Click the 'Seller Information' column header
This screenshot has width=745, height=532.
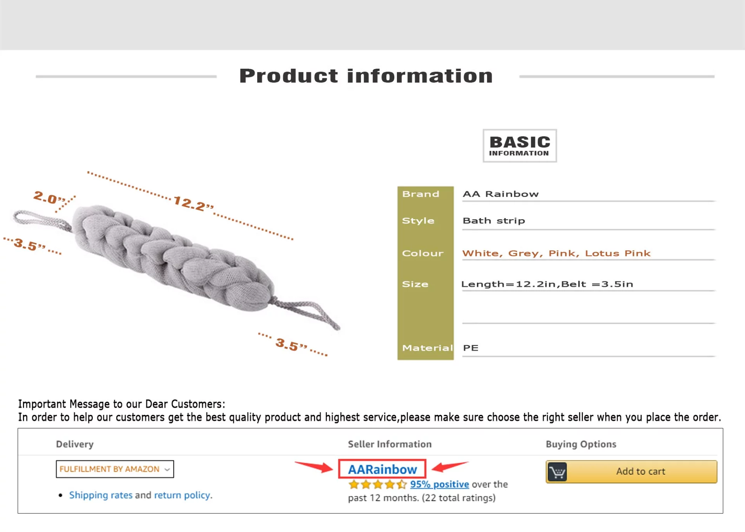click(x=390, y=444)
